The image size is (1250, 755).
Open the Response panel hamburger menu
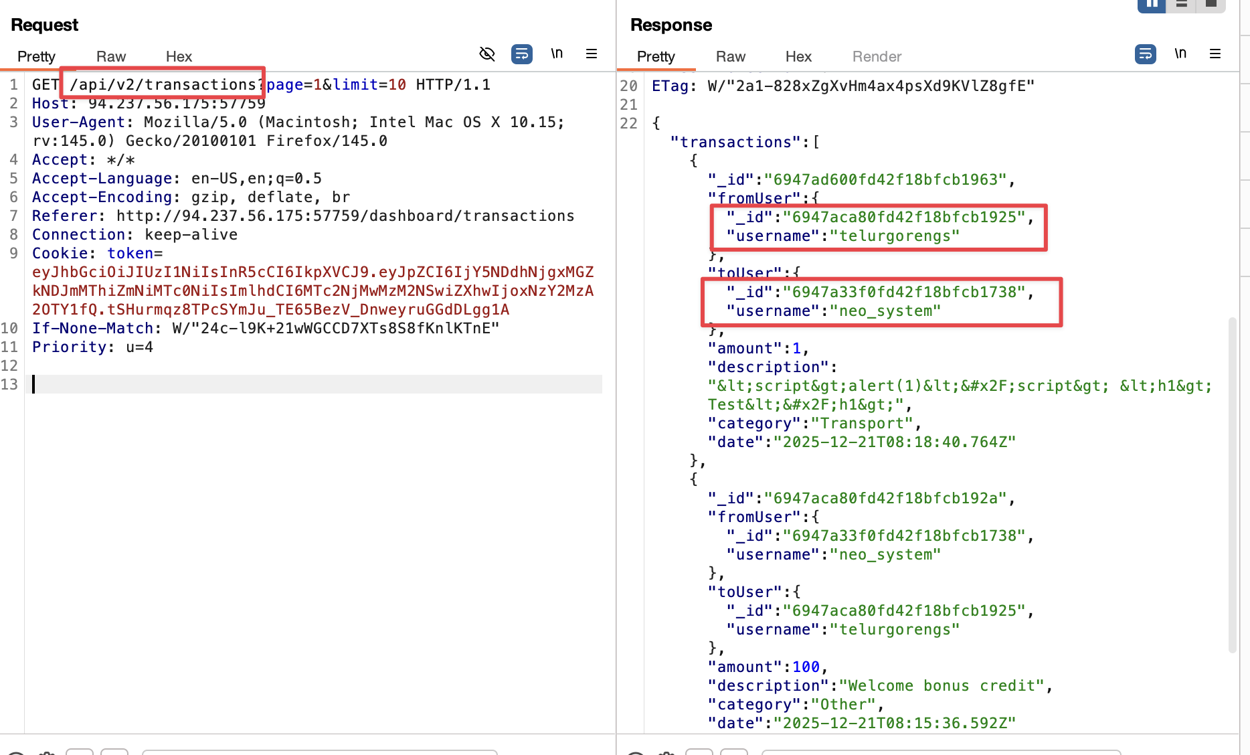[x=1215, y=54]
